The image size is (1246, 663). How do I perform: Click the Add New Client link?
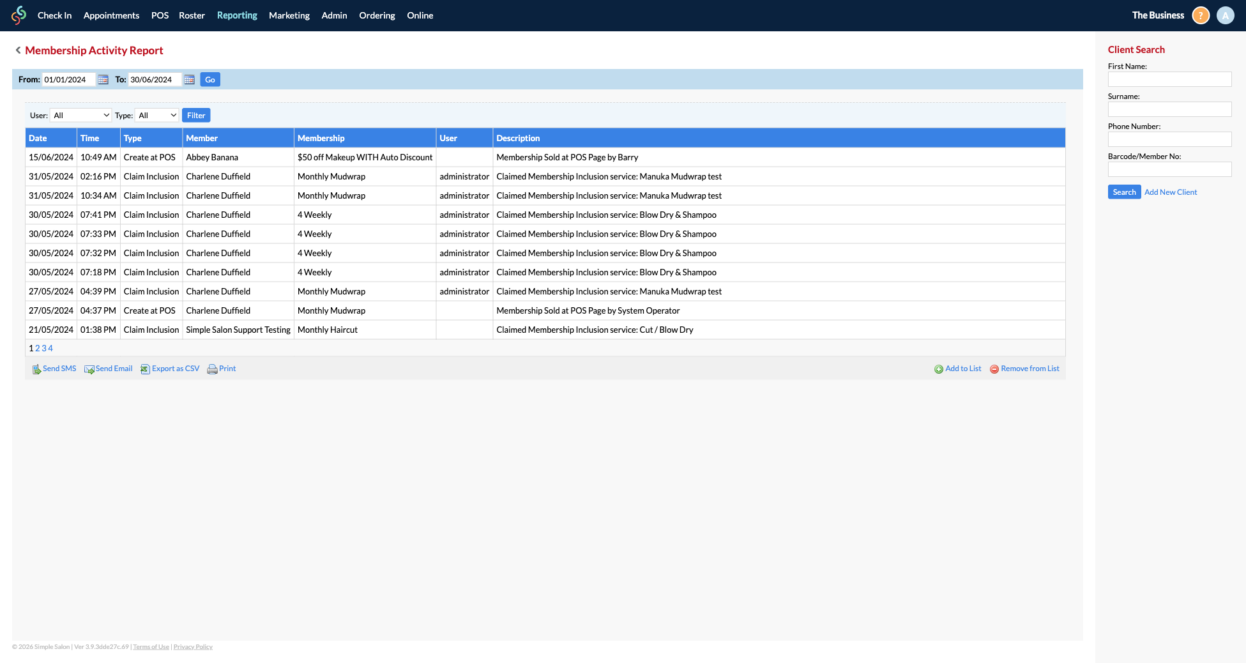(x=1170, y=192)
